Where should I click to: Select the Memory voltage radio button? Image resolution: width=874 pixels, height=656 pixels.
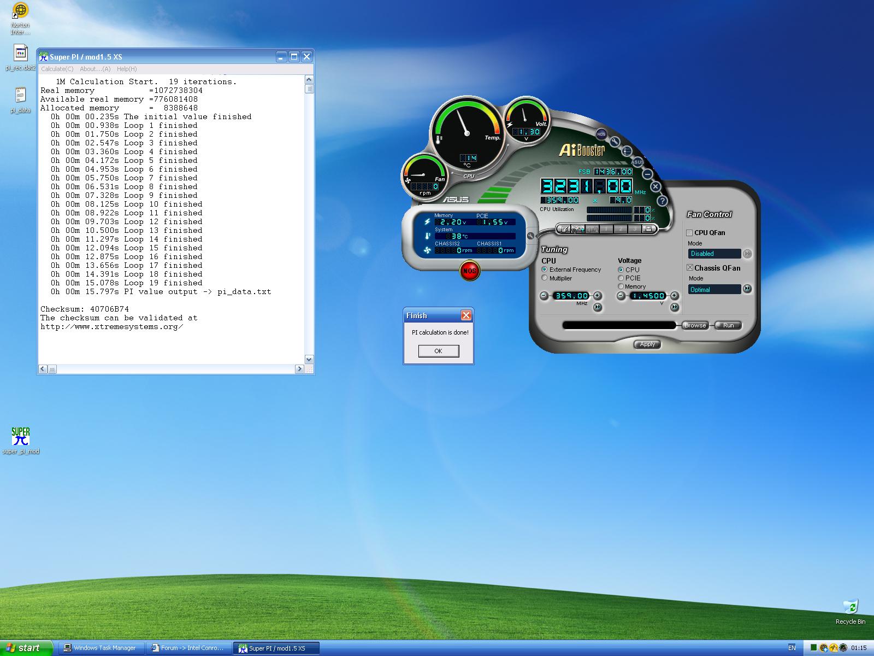click(621, 286)
